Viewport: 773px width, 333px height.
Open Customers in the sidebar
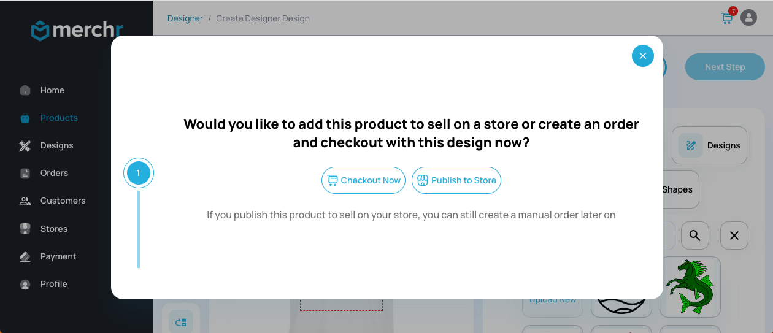63,201
